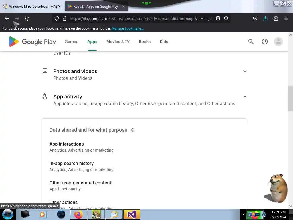This screenshot has height=220, width=293.
Task: Go back to the previous page
Action: pyautogui.click(x=7, y=19)
